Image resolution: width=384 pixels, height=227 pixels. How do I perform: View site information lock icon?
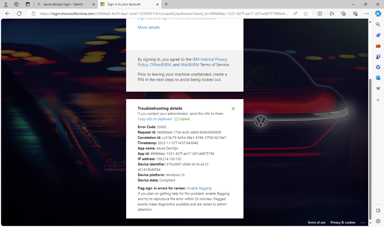click(x=34, y=14)
